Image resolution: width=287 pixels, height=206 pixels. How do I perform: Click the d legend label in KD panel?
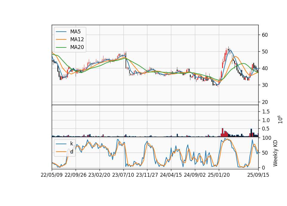click(x=71, y=152)
